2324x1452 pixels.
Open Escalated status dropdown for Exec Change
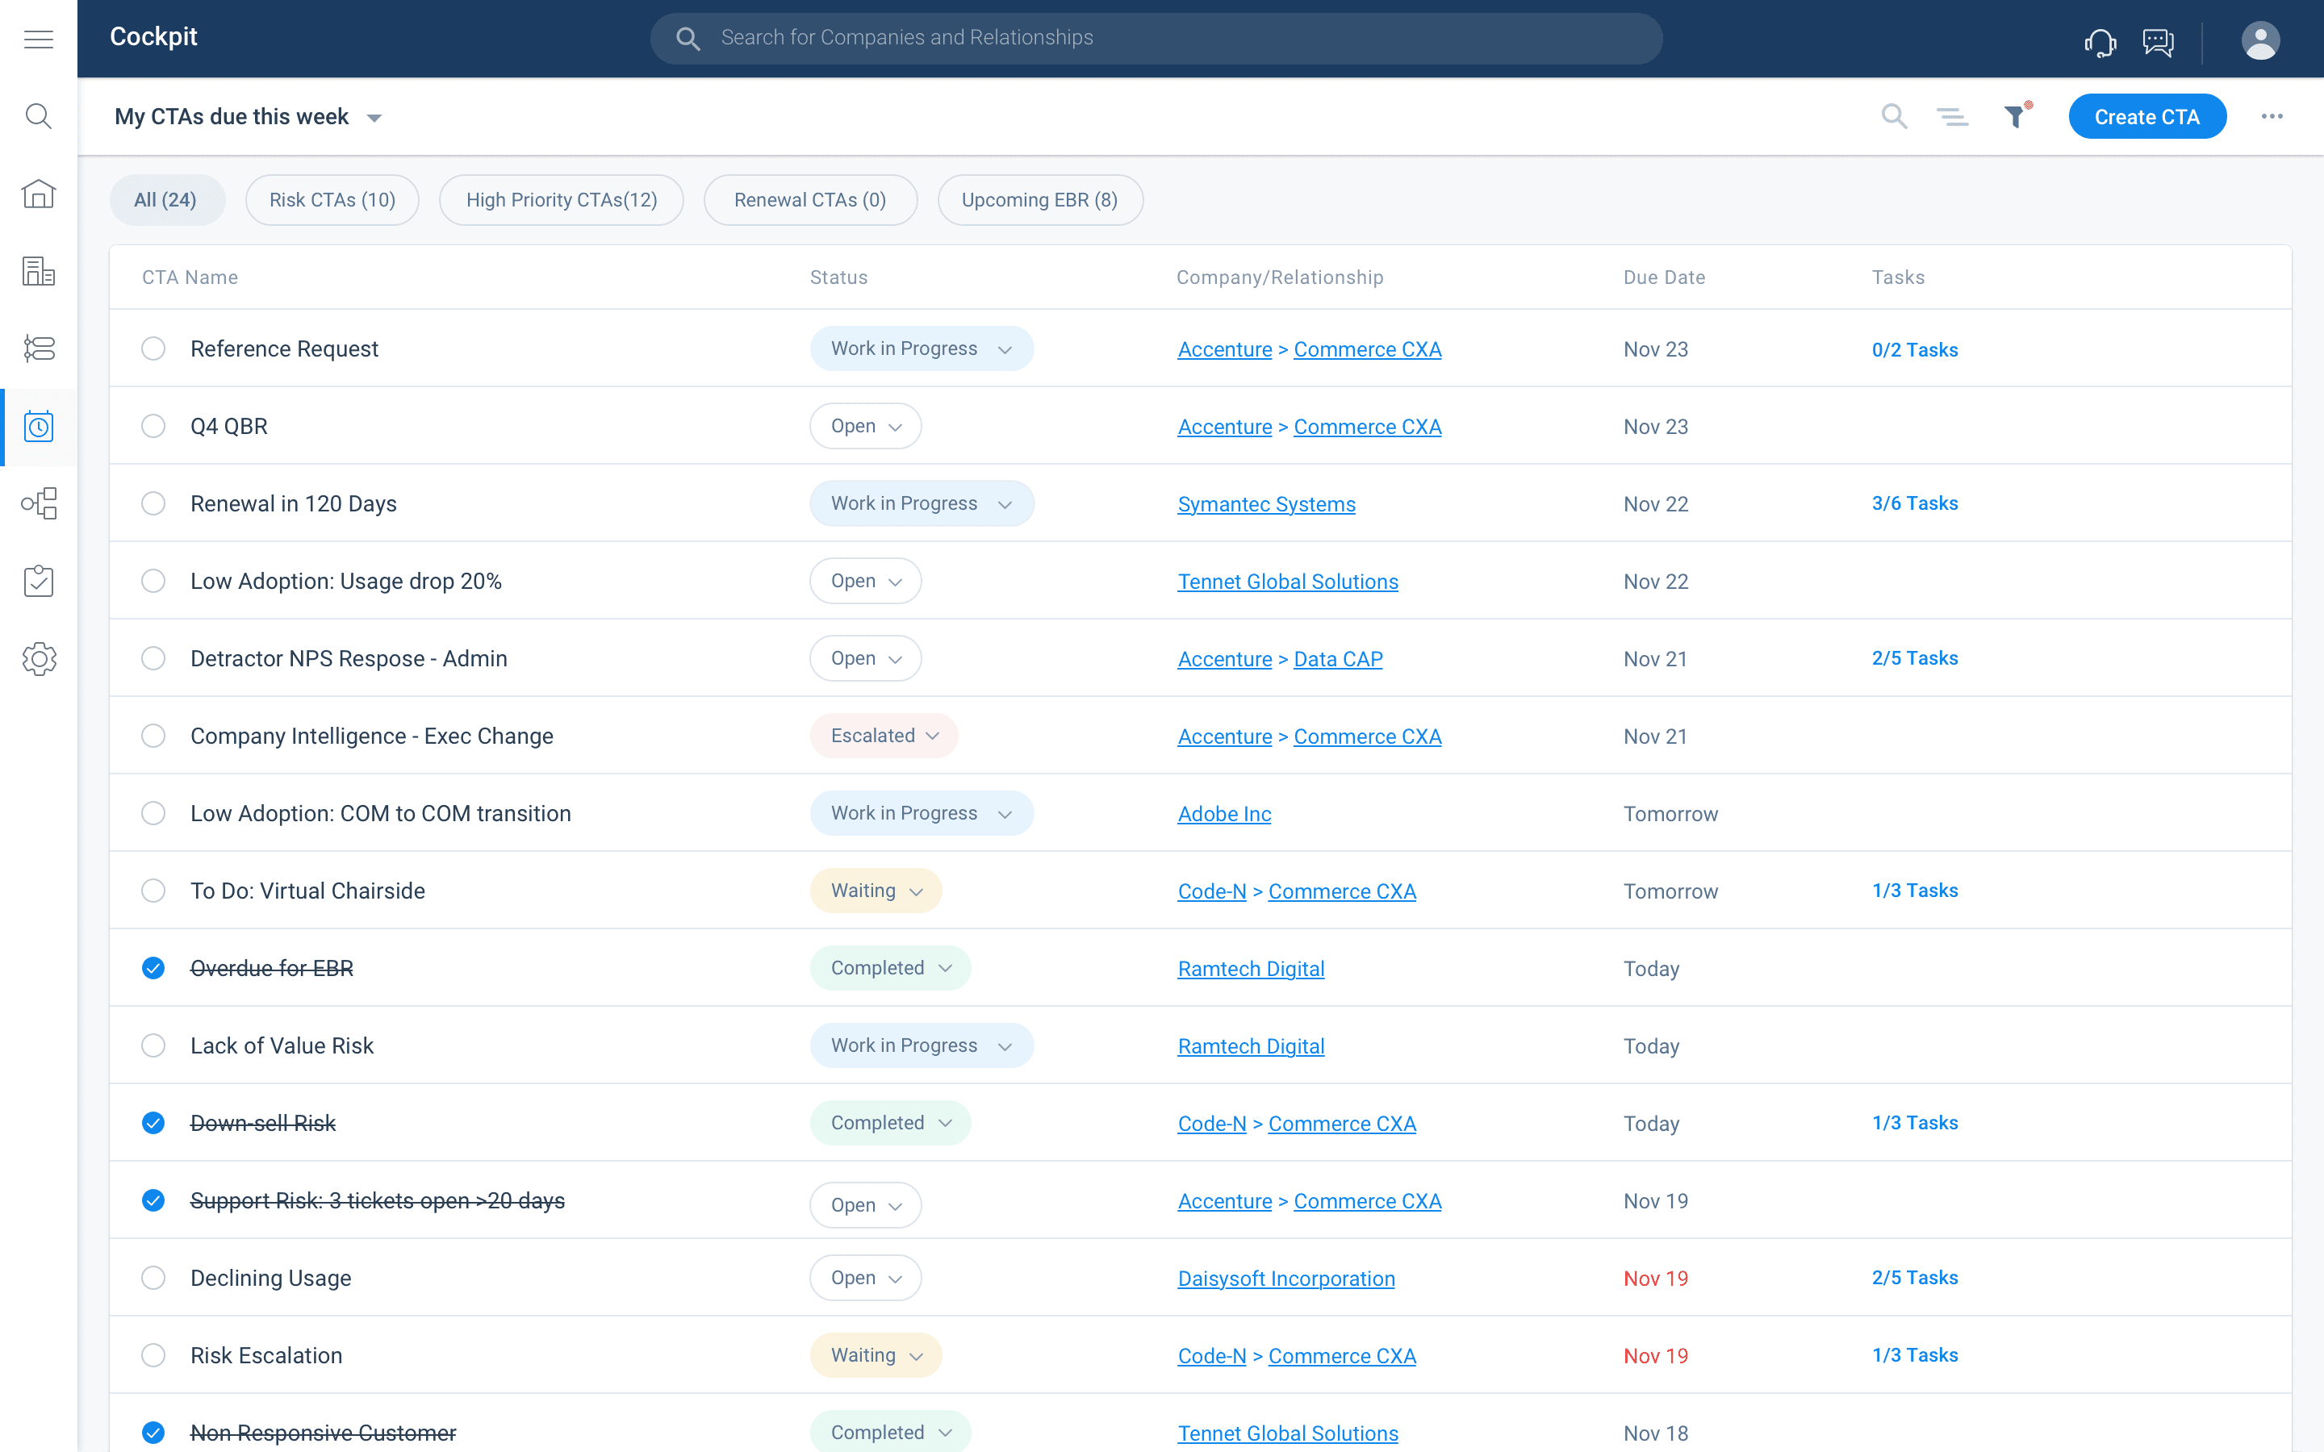884,736
